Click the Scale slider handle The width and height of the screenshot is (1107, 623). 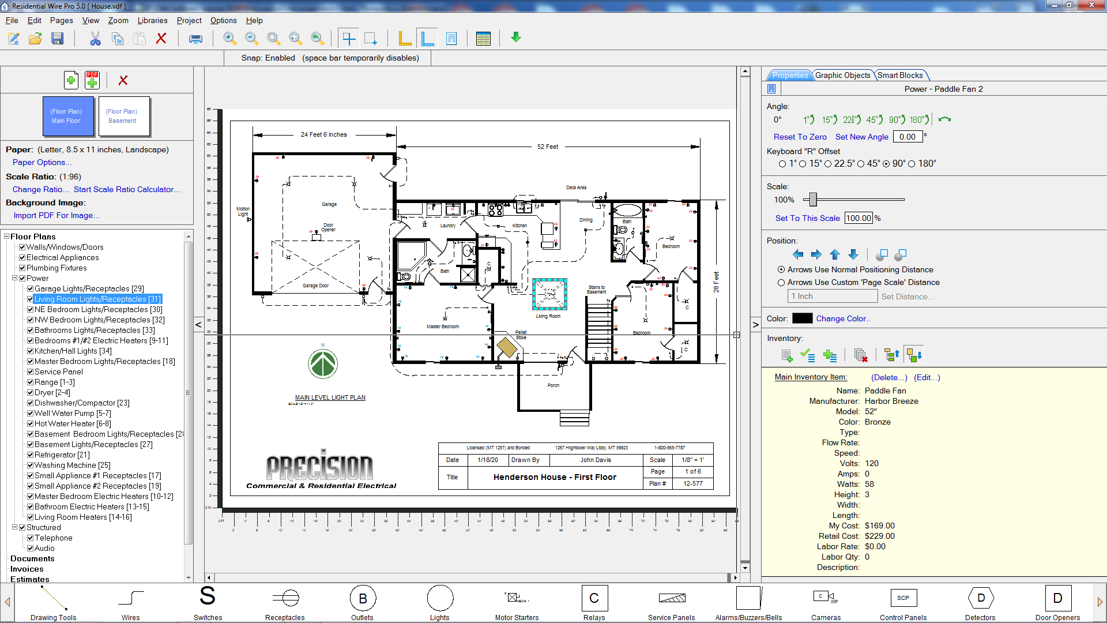click(x=813, y=200)
